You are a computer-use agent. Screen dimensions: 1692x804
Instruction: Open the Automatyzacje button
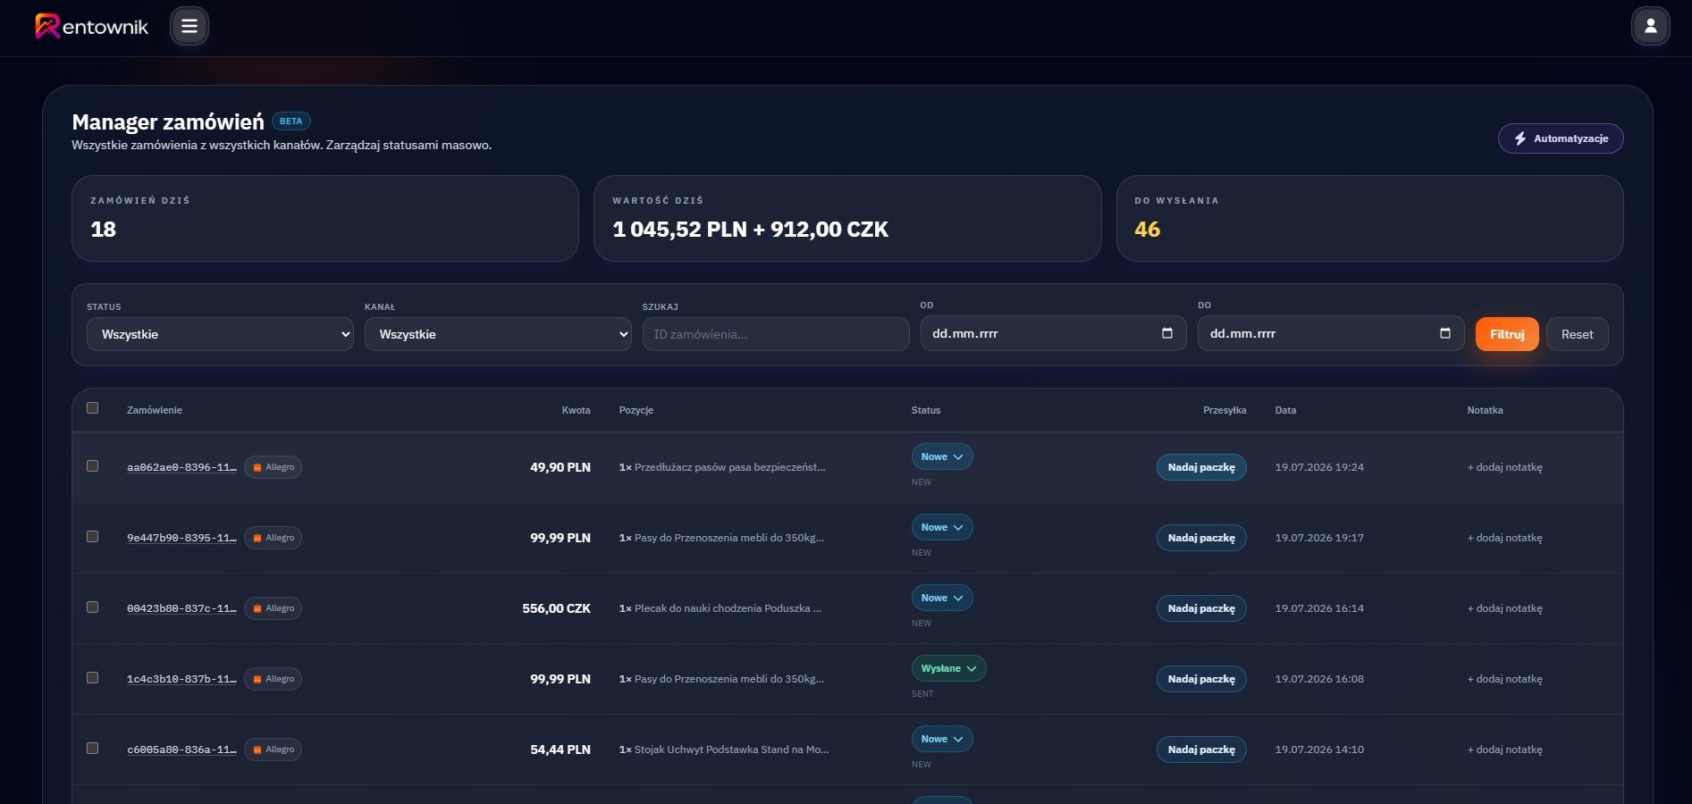coord(1561,138)
